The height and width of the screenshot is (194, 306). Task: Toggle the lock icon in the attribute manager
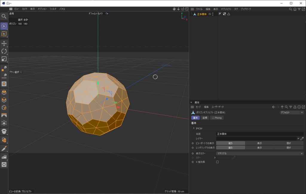pos(295,107)
